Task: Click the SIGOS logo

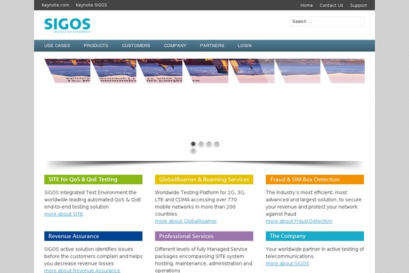Action: pos(67,25)
